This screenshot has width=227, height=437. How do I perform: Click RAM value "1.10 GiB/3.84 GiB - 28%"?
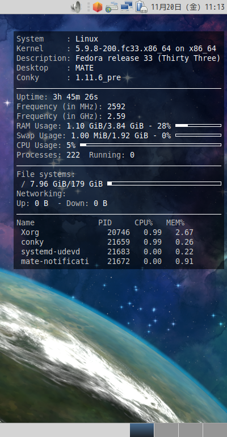pos(119,126)
